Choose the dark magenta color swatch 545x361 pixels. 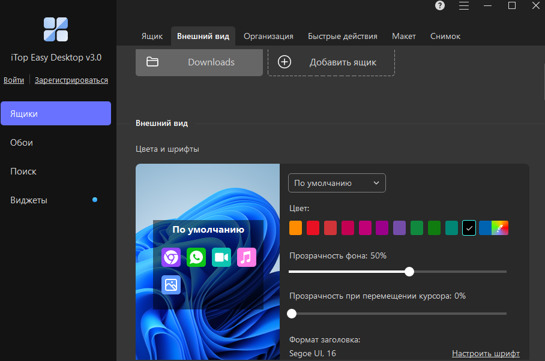[382, 228]
